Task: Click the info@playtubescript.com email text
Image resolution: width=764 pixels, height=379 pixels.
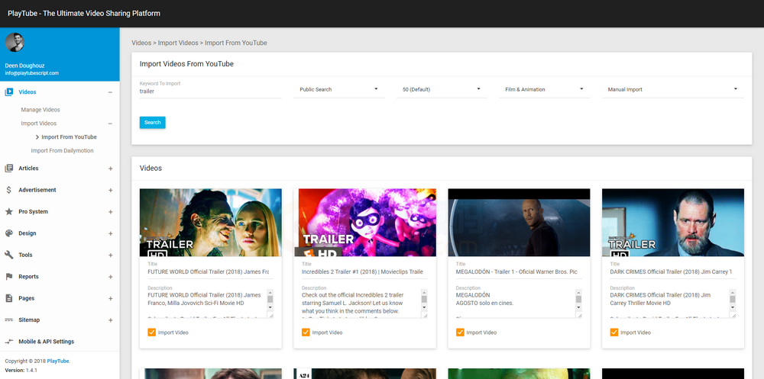Action: tap(31, 73)
